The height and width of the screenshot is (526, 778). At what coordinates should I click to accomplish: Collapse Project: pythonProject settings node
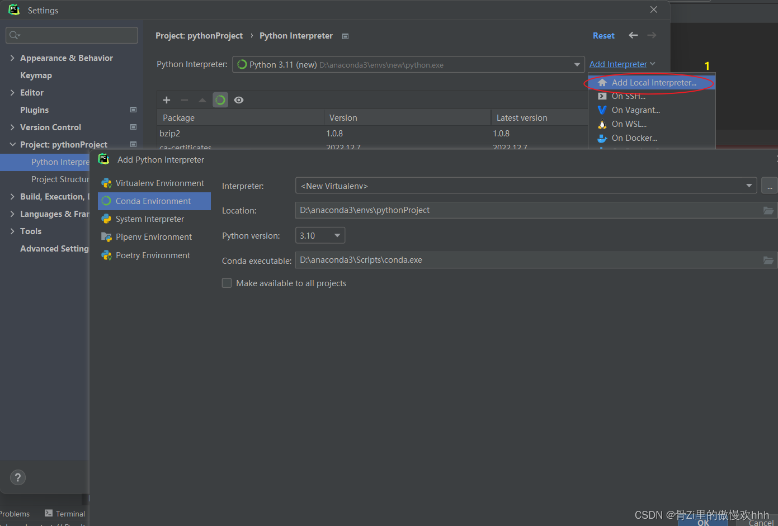(12, 145)
